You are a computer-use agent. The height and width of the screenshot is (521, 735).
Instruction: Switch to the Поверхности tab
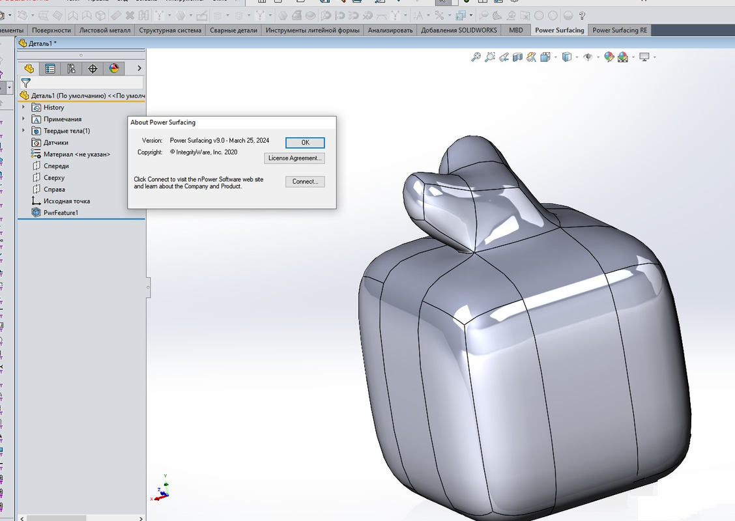click(51, 30)
